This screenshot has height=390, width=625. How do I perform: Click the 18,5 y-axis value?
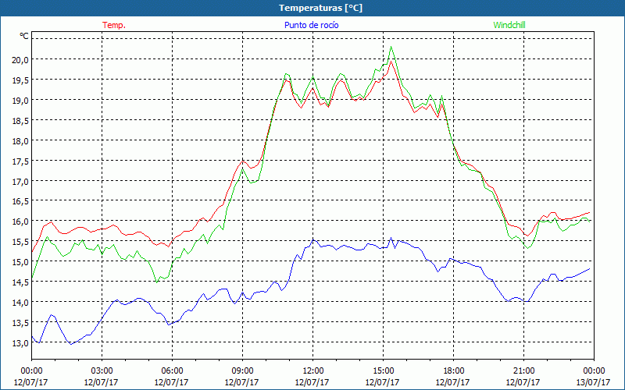pyautogui.click(x=21, y=121)
